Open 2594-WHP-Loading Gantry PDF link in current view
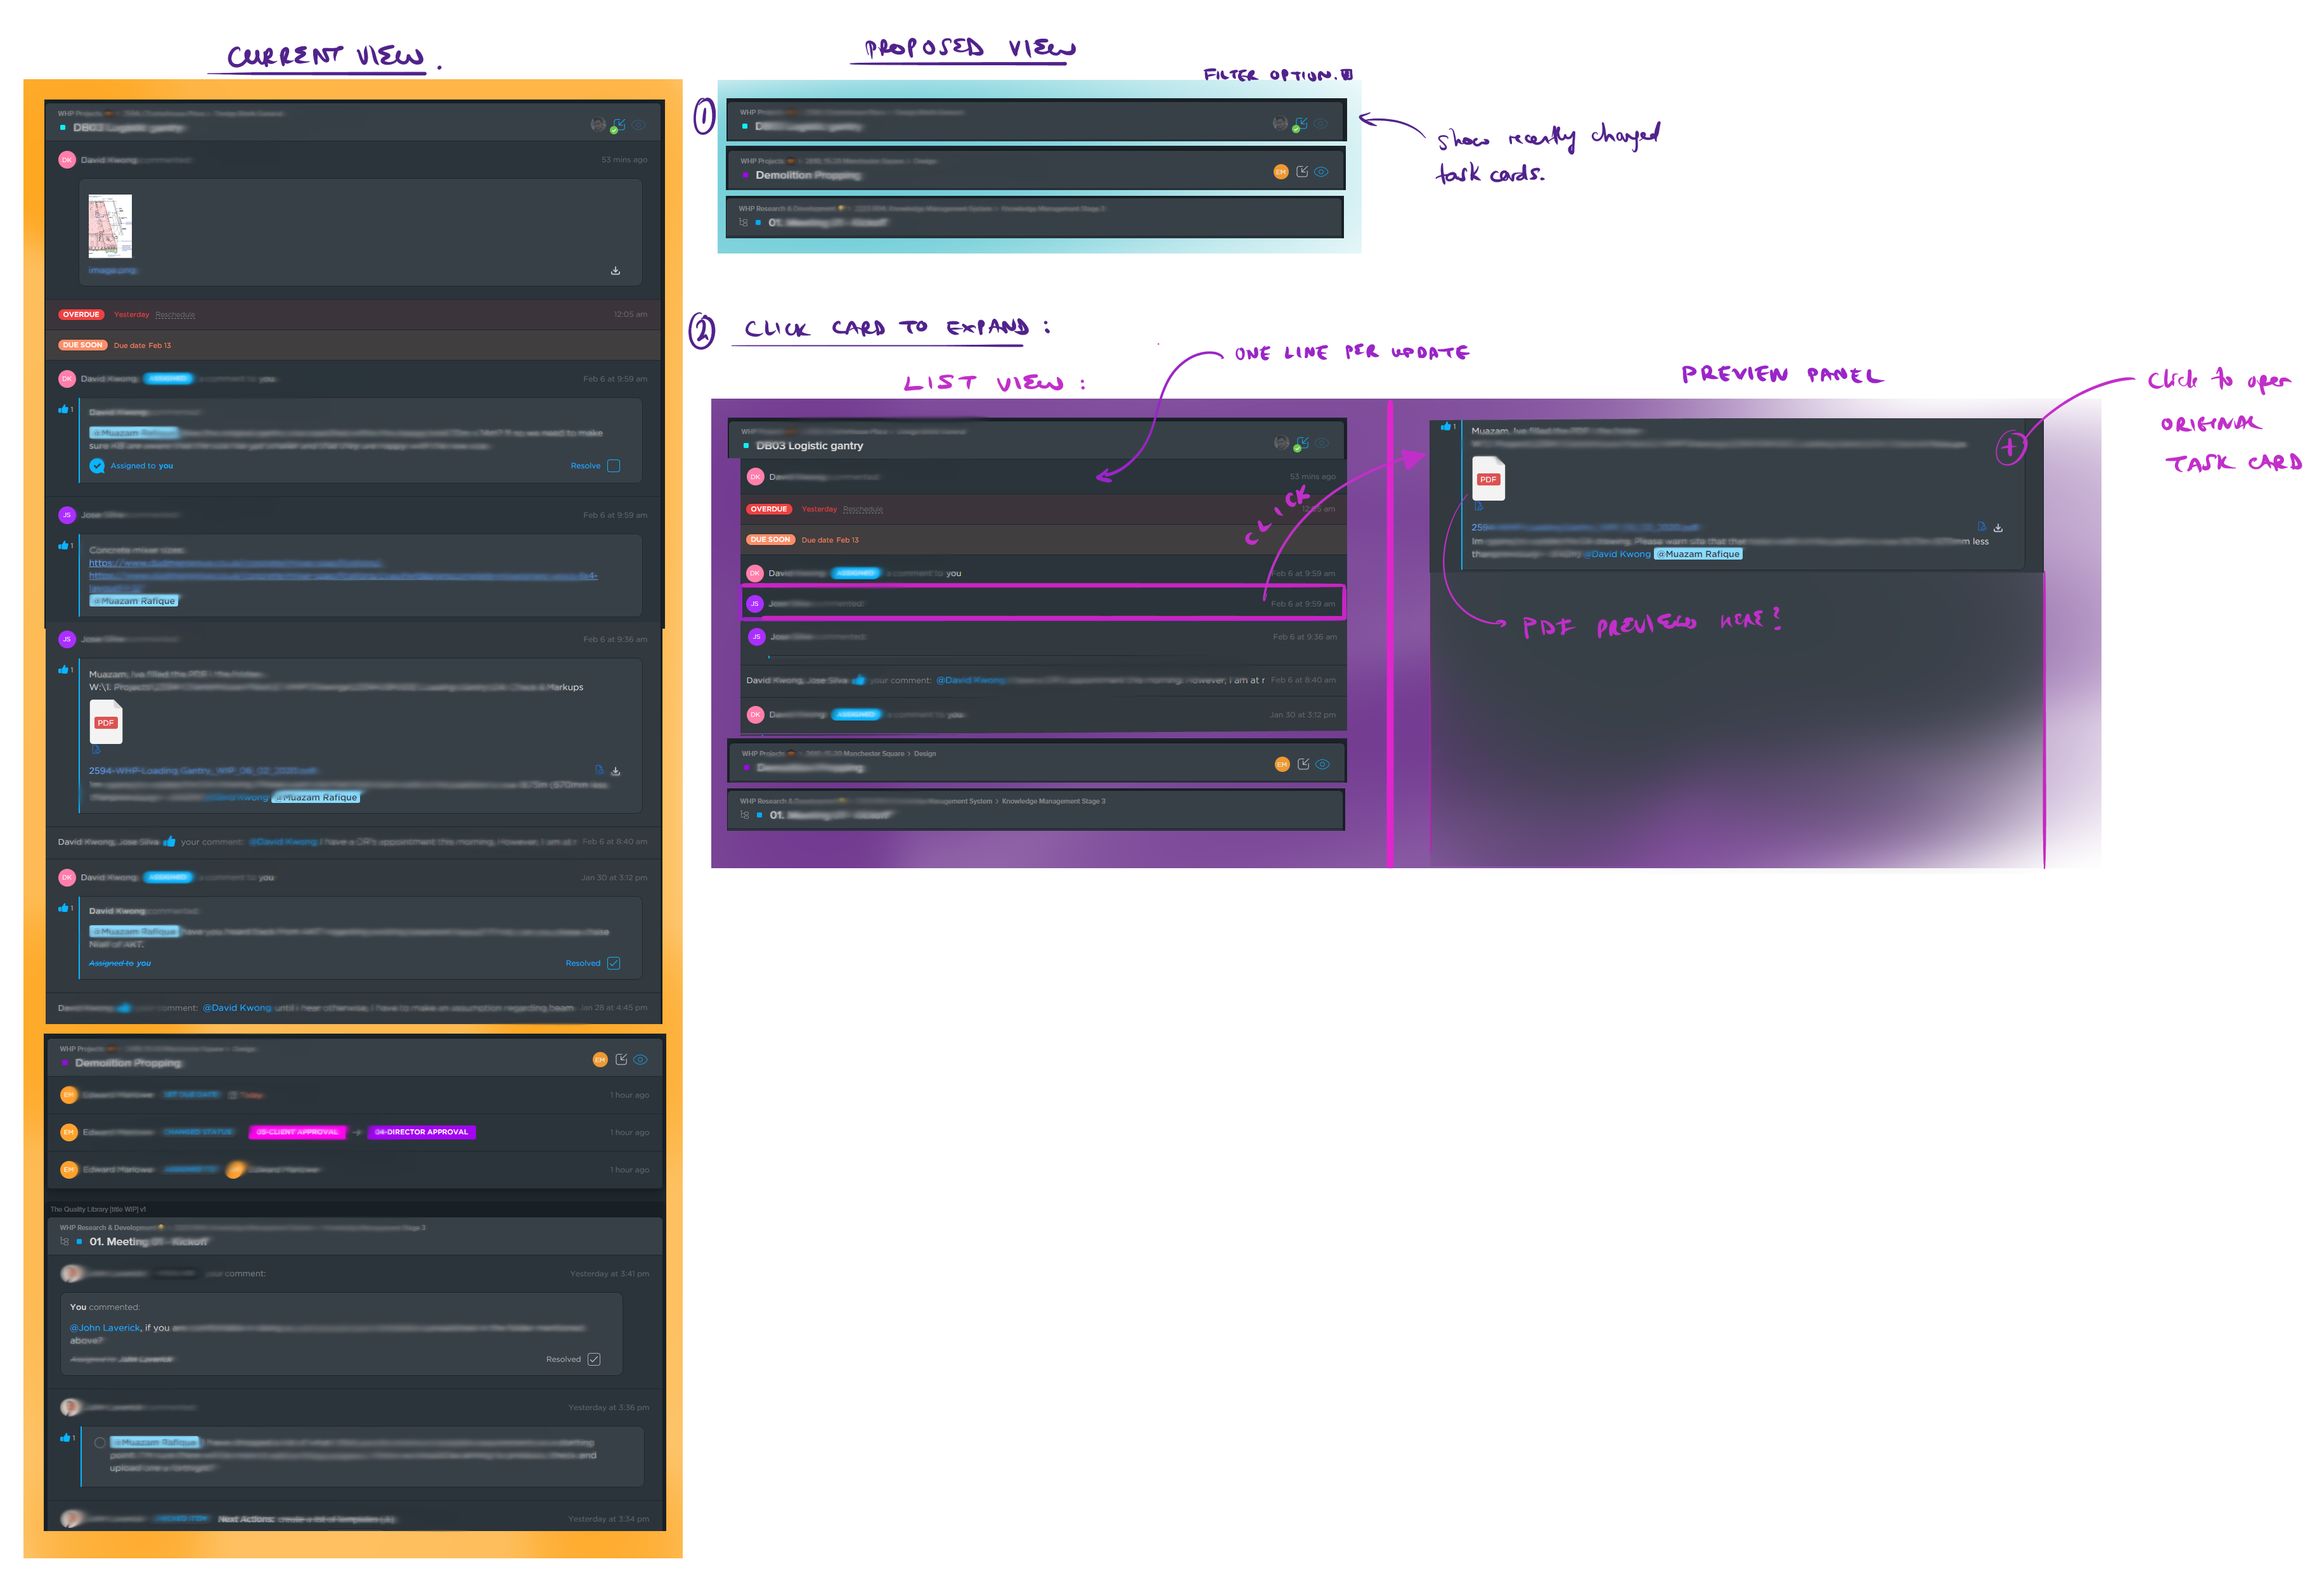The image size is (2324, 1571). [203, 771]
